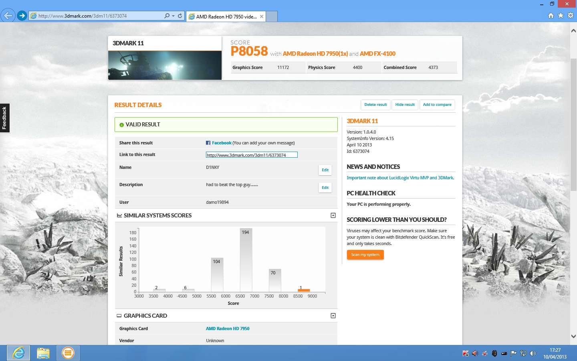Screen dimensions: 577x361
Task: Open the orange round app on taskbar
Action: pos(68,353)
